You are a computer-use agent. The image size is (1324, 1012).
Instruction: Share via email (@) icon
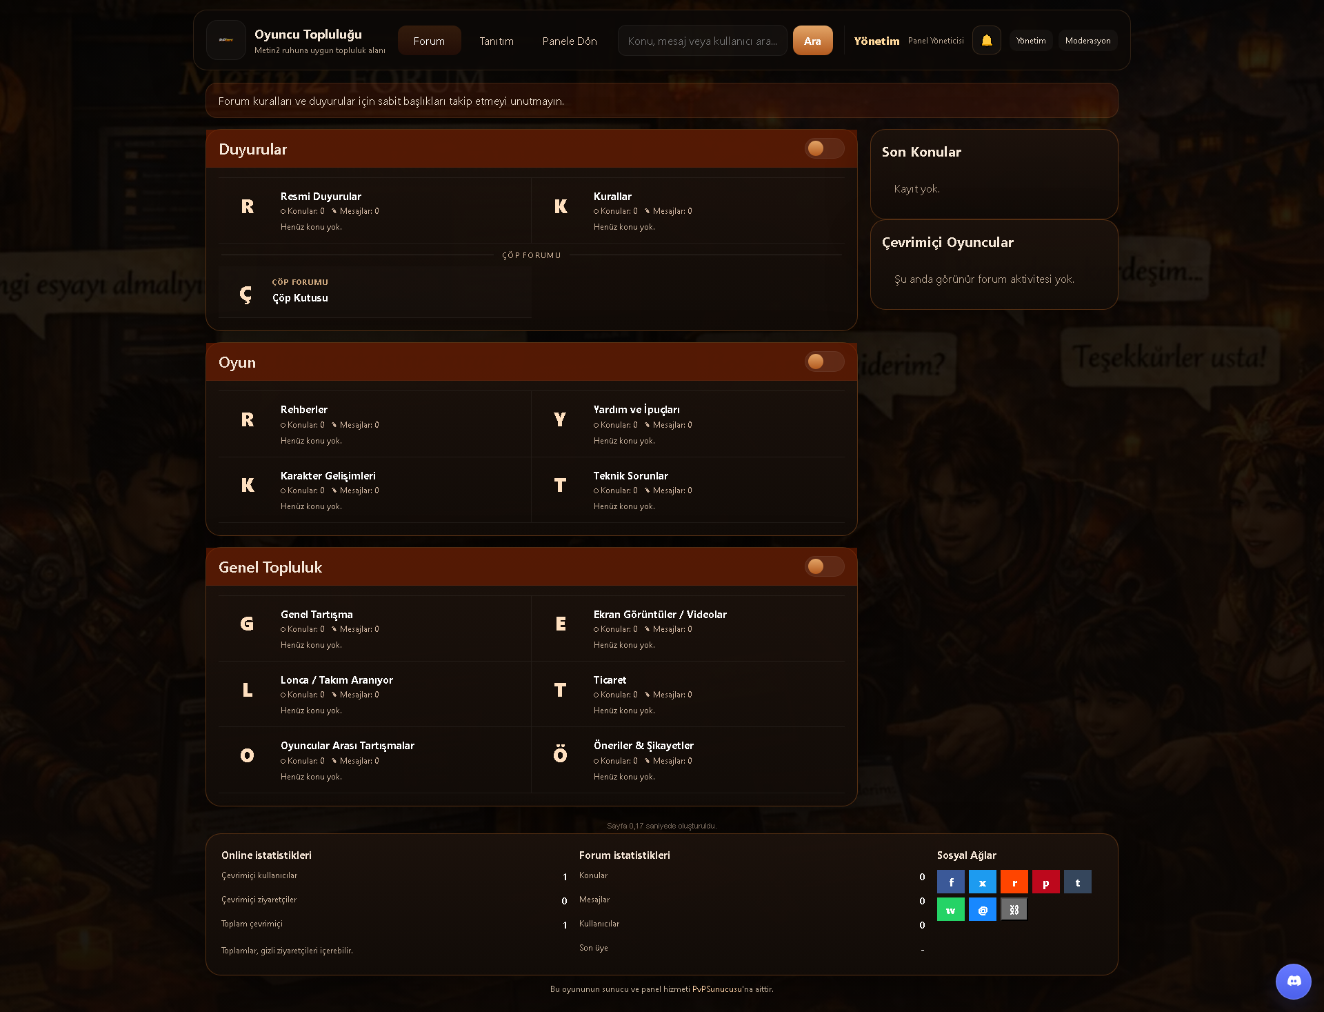(982, 910)
